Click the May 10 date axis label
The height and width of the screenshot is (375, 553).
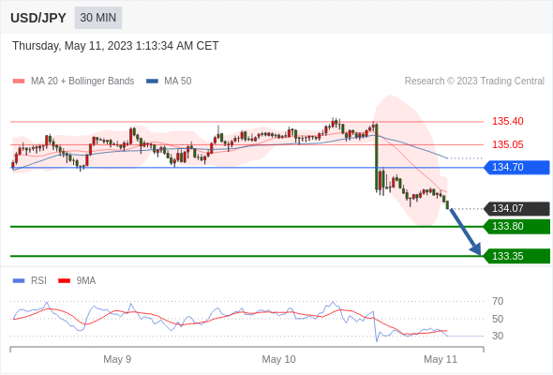tap(278, 359)
